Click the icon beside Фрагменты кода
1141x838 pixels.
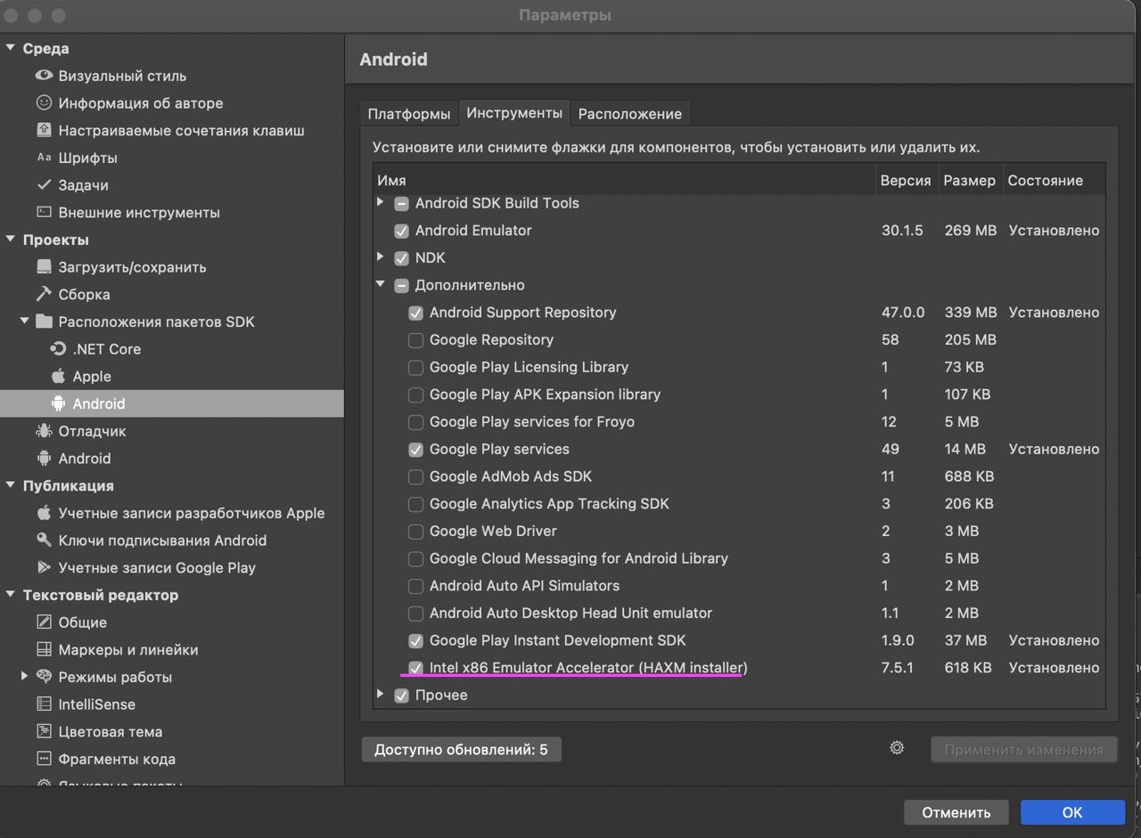44,759
